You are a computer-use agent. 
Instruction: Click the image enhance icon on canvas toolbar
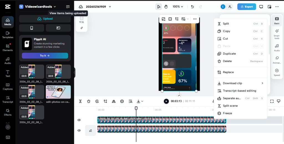[x=164, y=19]
